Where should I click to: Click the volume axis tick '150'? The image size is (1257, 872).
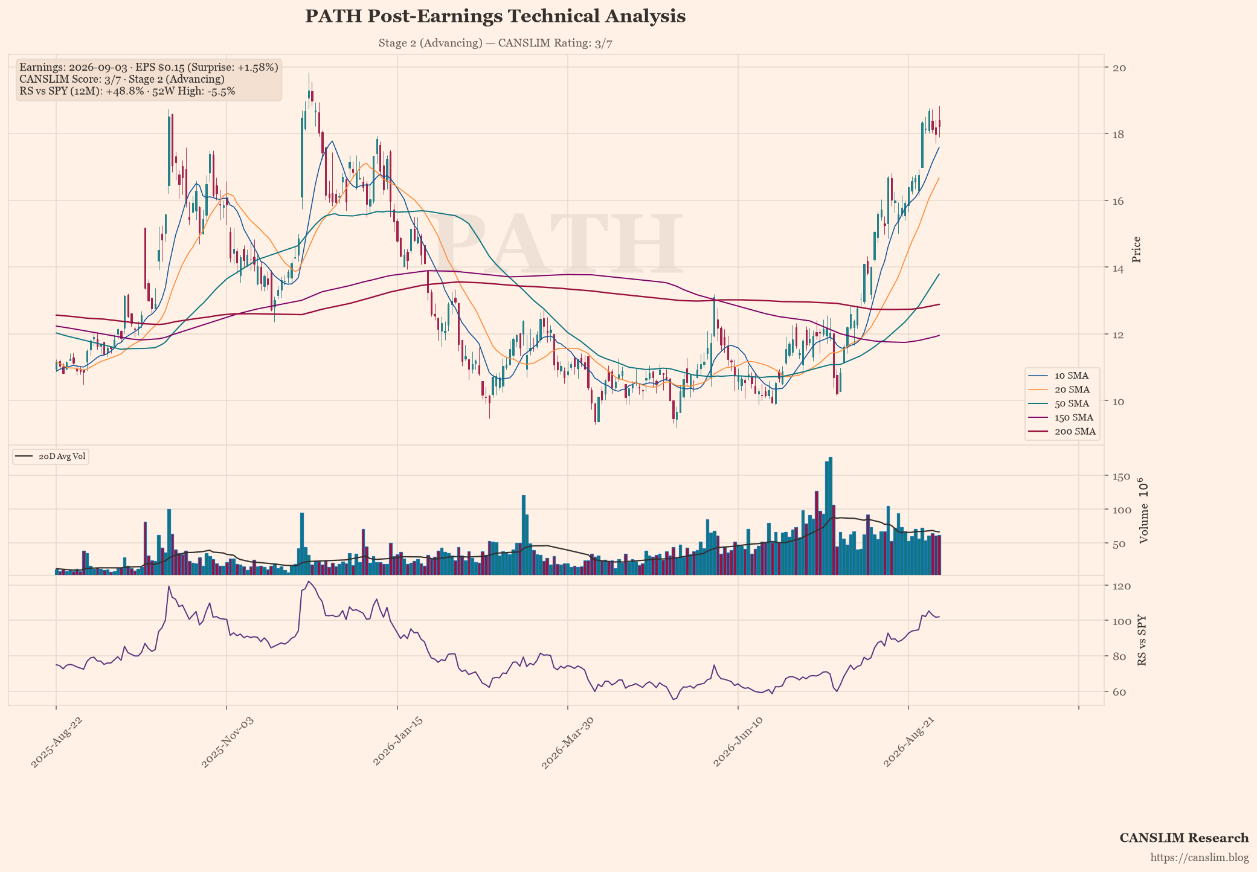pos(1121,476)
